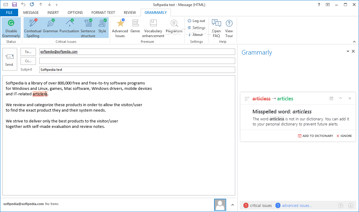The image size is (359, 212).
Task: Open the Grammarly FAQ
Action: click(x=216, y=28)
